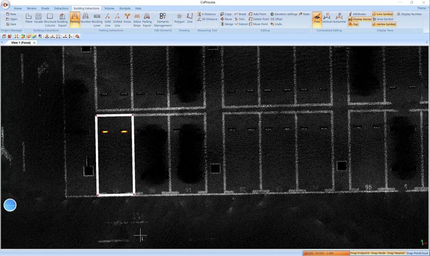Image resolution: width=430 pixels, height=256 pixels.
Task: Save the current project
Action: (x=13, y=24)
